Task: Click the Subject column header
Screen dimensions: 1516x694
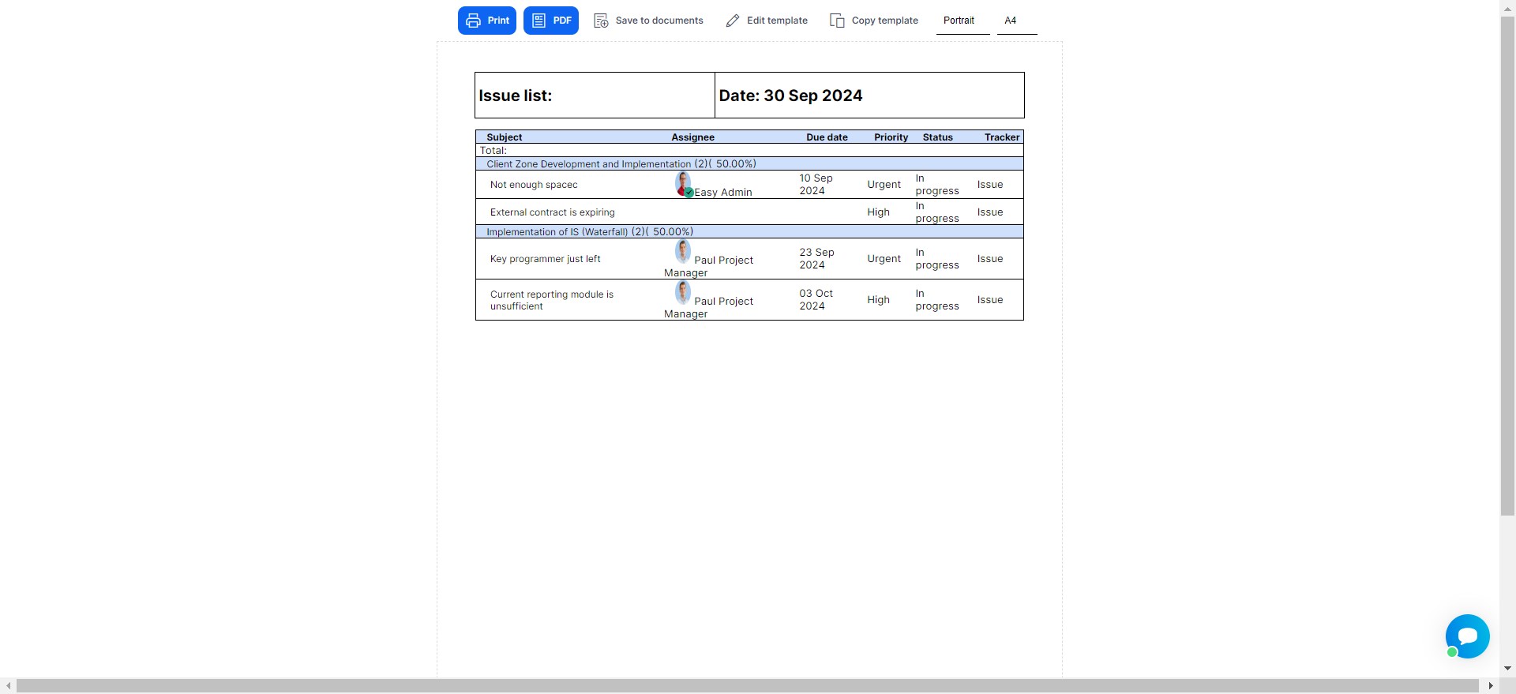Action: pos(504,137)
